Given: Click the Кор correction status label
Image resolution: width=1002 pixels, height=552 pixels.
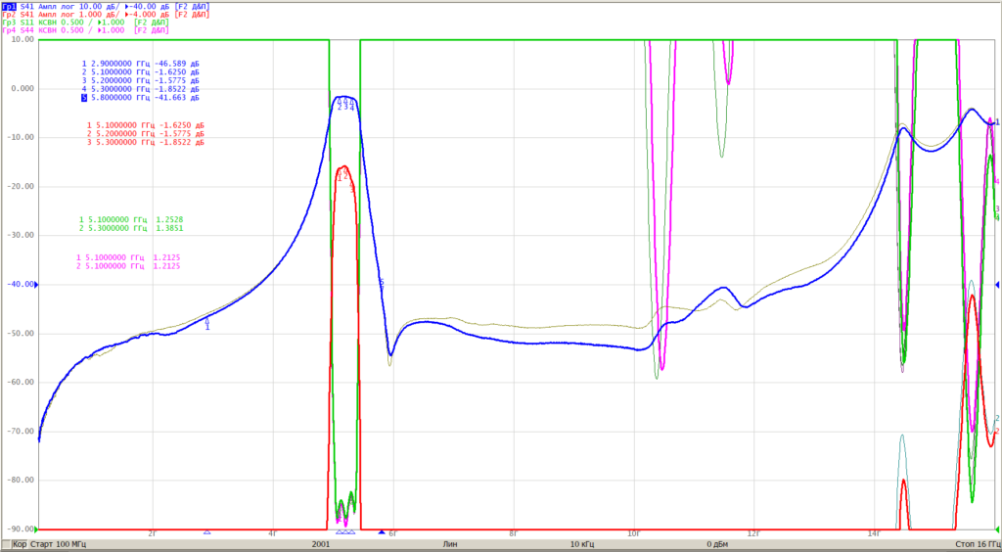Looking at the screenshot, I should [20, 544].
